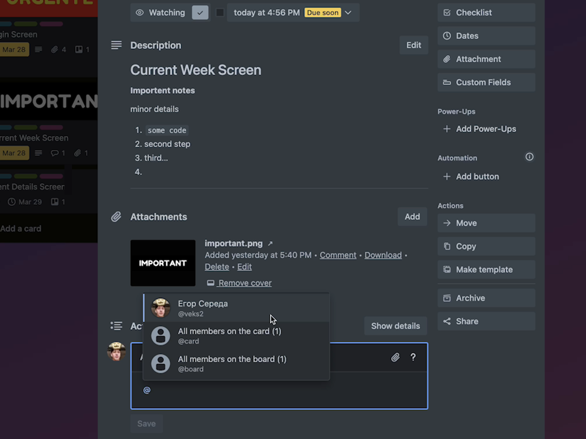Screen dimensions: 586x439
Task: Click the Description section icon
Action: click(116, 45)
